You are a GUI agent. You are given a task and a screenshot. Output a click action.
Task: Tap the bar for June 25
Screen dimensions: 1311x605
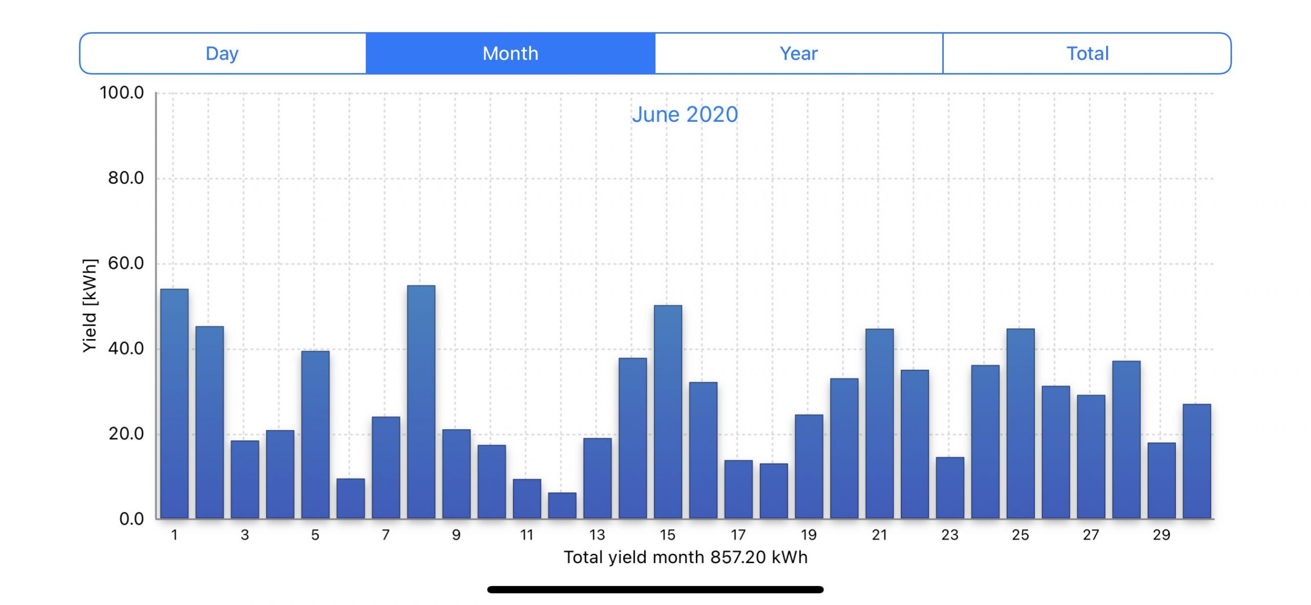1020,423
